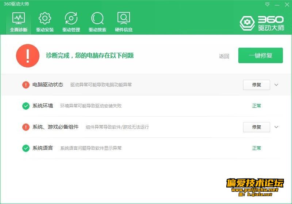Click the 正常 status for 系统环境

[x=257, y=106]
